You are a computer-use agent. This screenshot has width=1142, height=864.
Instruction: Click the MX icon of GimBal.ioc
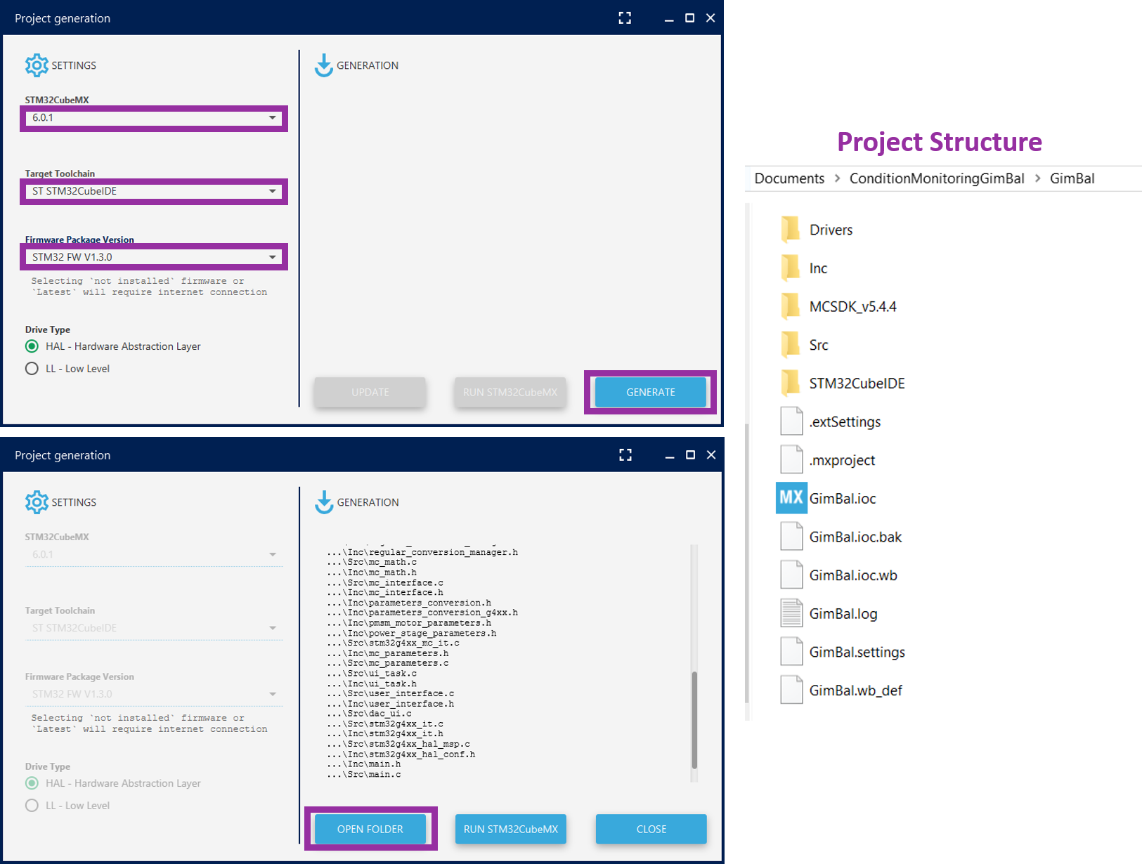[791, 498]
